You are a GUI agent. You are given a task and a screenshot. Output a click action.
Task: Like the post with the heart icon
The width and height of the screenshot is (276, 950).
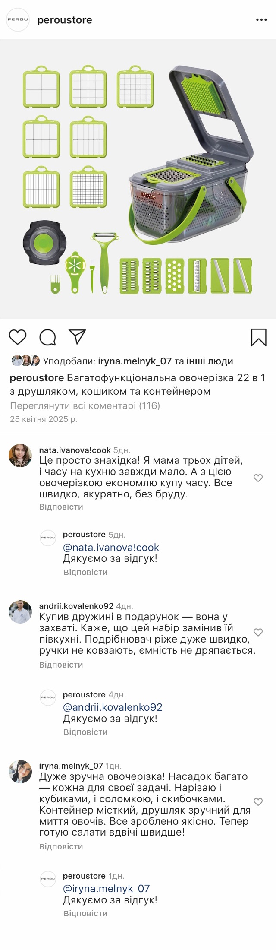pyautogui.click(x=18, y=337)
